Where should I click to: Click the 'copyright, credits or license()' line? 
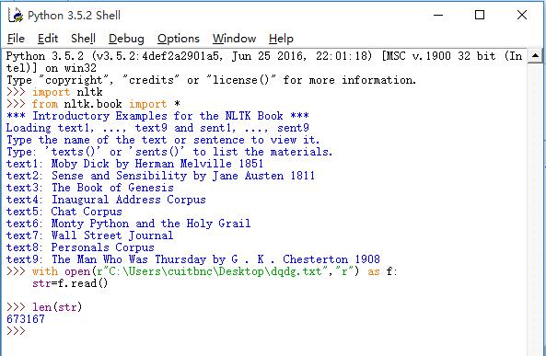click(x=212, y=80)
